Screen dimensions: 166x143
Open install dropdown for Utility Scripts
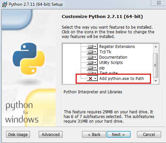pos(92,62)
